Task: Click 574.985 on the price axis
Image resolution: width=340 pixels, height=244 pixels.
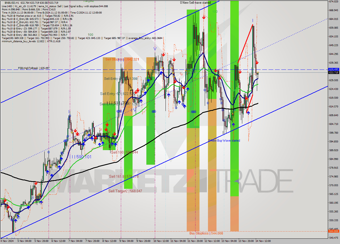Action: 334,177
